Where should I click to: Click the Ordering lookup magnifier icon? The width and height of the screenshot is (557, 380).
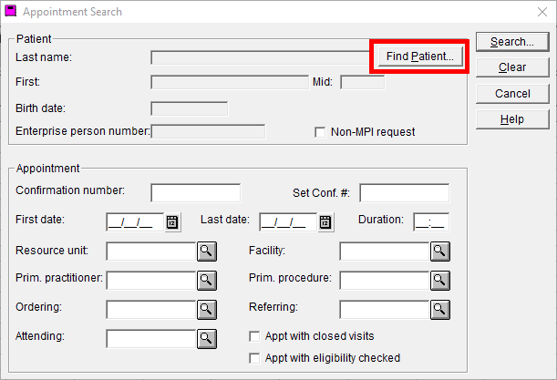206,310
